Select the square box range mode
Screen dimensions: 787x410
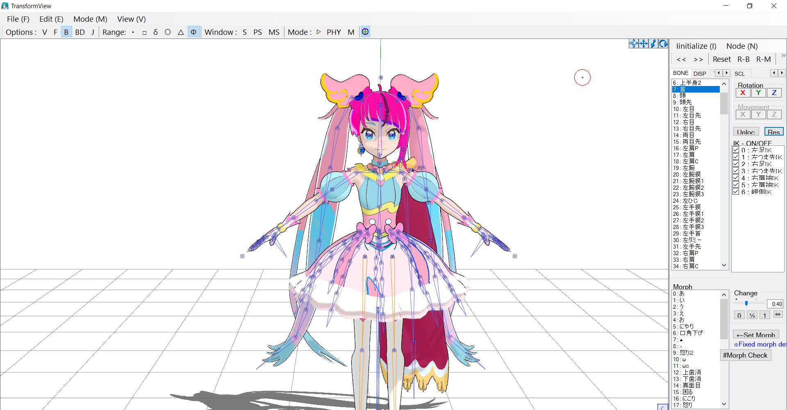[x=144, y=32]
